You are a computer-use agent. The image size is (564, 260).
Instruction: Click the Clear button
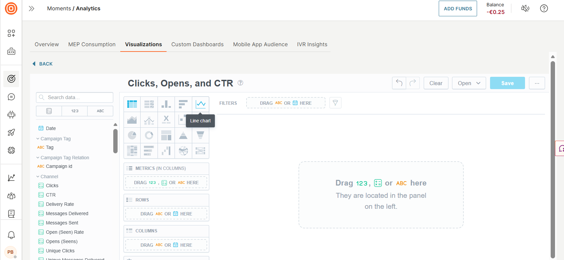pyautogui.click(x=436, y=83)
